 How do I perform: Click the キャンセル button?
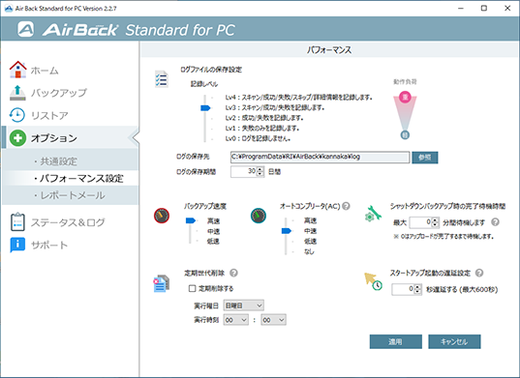click(454, 341)
